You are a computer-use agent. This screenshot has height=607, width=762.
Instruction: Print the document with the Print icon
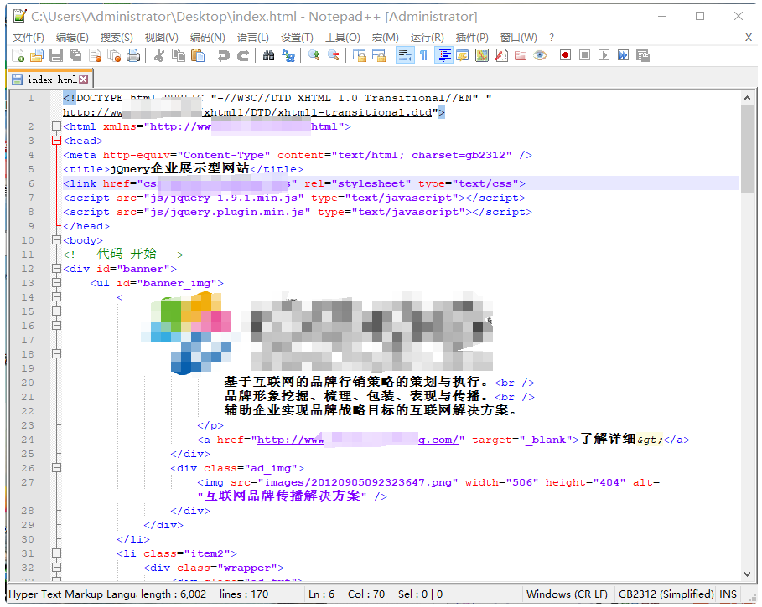click(x=132, y=55)
